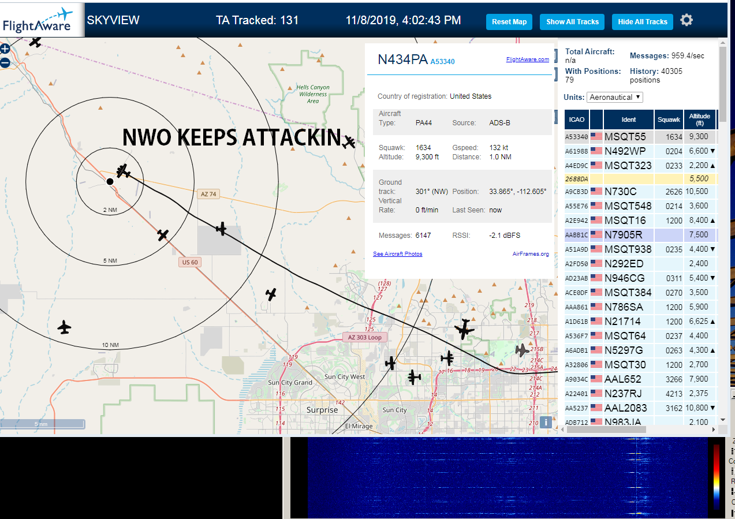
Task: Select the aircraft icon above exit markers 17 and 16
Action: coord(447,358)
